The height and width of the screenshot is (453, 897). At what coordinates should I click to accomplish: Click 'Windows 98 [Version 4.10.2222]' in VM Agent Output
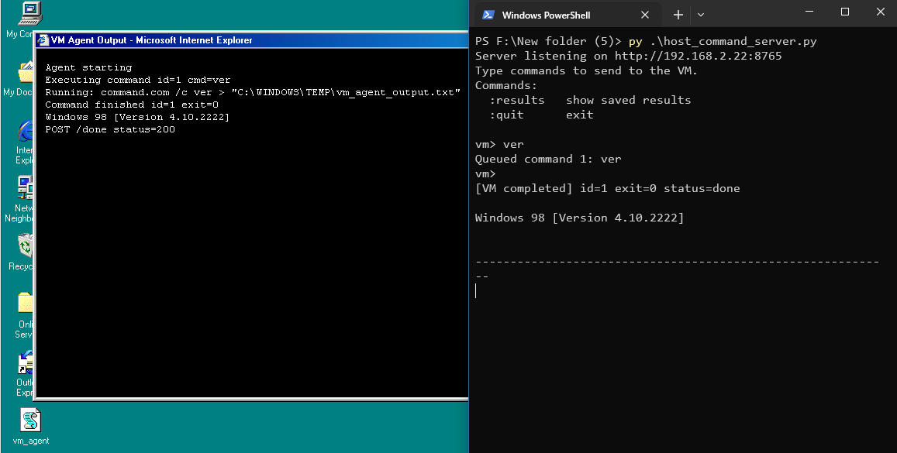[x=137, y=117]
